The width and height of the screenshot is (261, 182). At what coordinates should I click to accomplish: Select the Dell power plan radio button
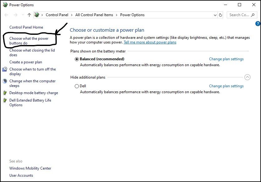(x=77, y=86)
